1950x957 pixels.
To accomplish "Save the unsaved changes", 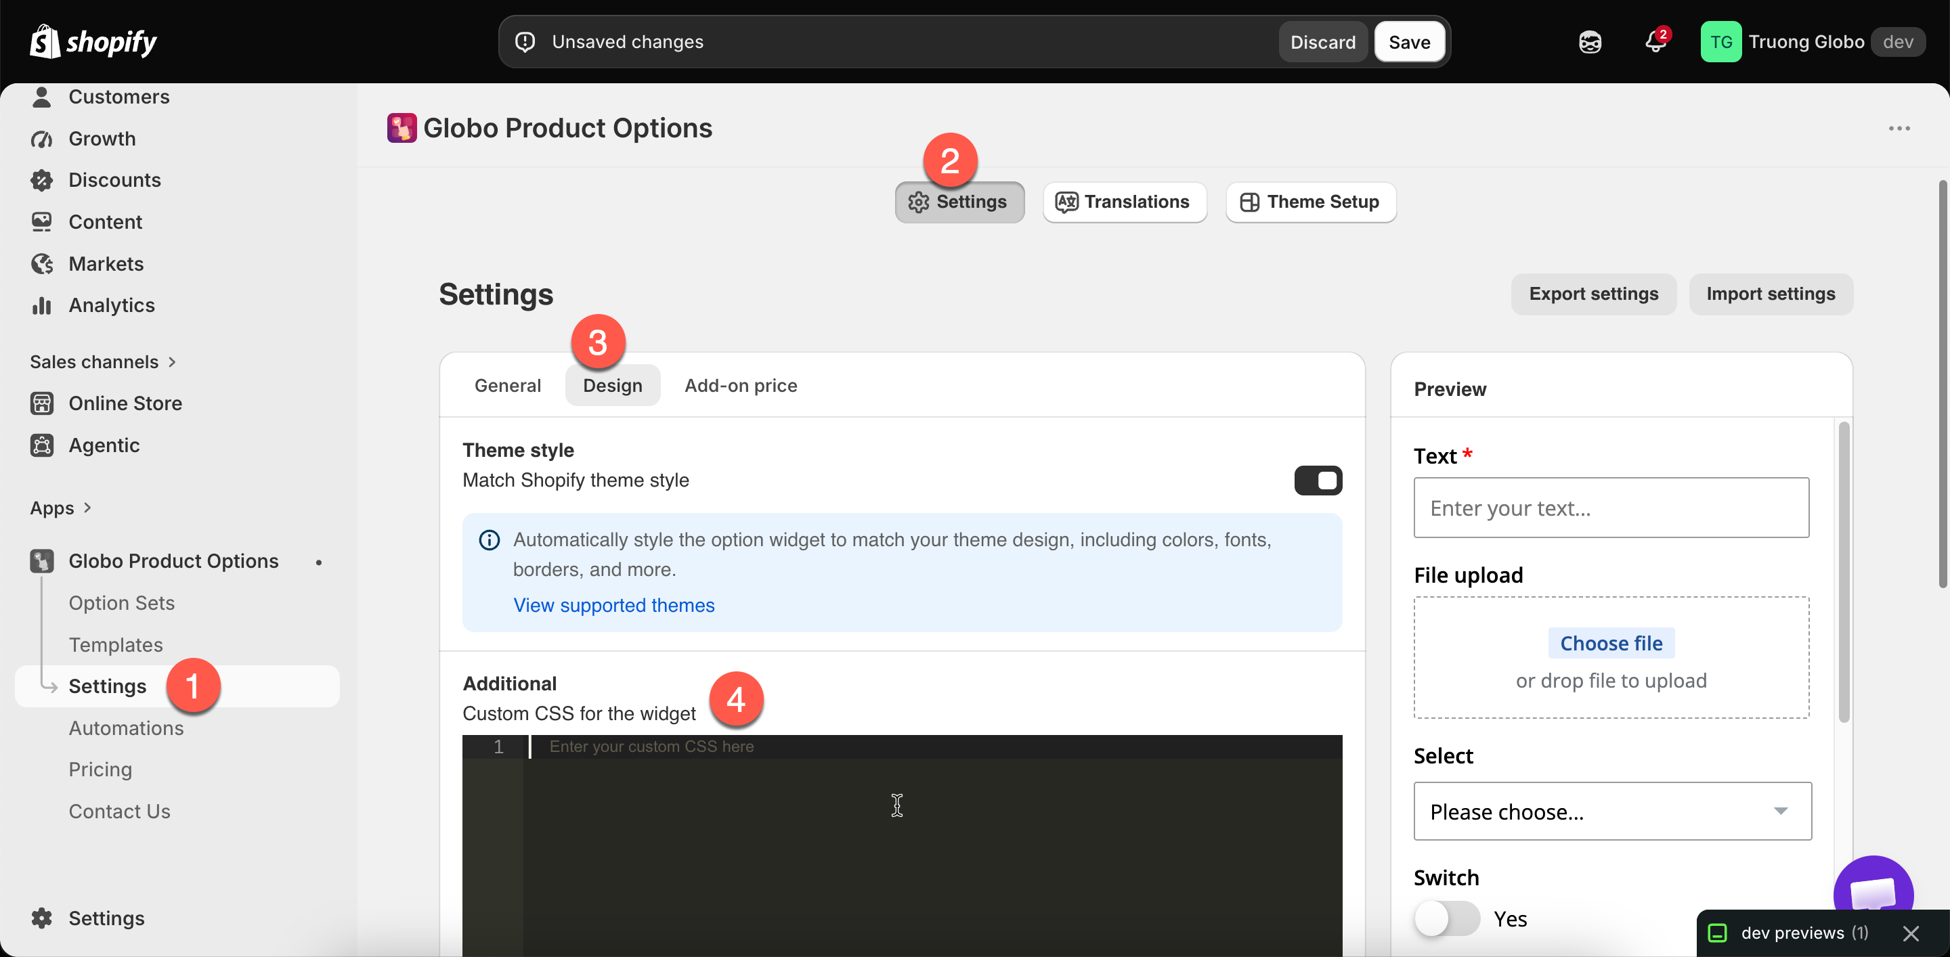I will (x=1409, y=41).
